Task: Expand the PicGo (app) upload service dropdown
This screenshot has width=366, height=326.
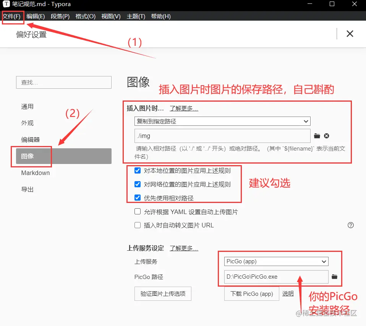Action: coord(276,261)
